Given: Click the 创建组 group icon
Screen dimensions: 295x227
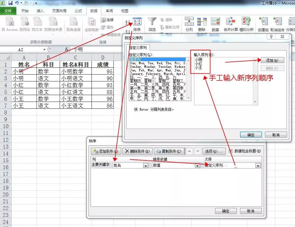Looking at the screenshot, I should [x=263, y=23].
